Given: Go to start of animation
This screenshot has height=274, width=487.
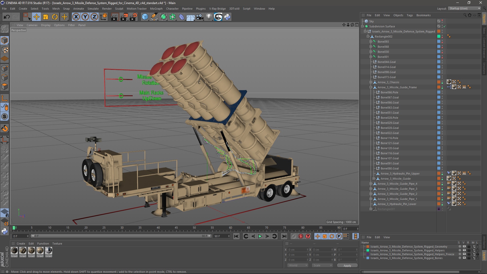Looking at the screenshot, I should [x=236, y=236].
